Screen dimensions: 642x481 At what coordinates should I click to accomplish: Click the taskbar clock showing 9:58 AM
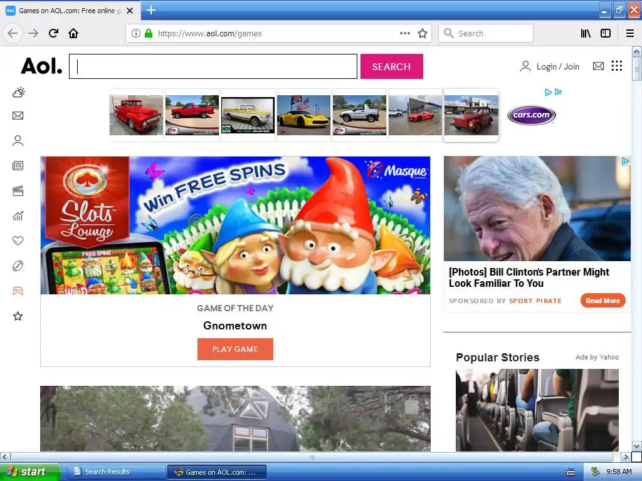point(619,472)
